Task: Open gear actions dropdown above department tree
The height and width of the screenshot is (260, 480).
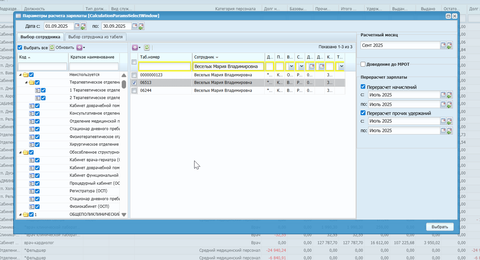Action: (x=81, y=48)
